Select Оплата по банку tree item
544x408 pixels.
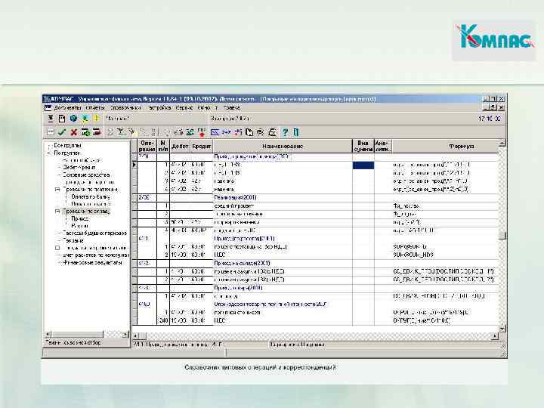(x=91, y=196)
